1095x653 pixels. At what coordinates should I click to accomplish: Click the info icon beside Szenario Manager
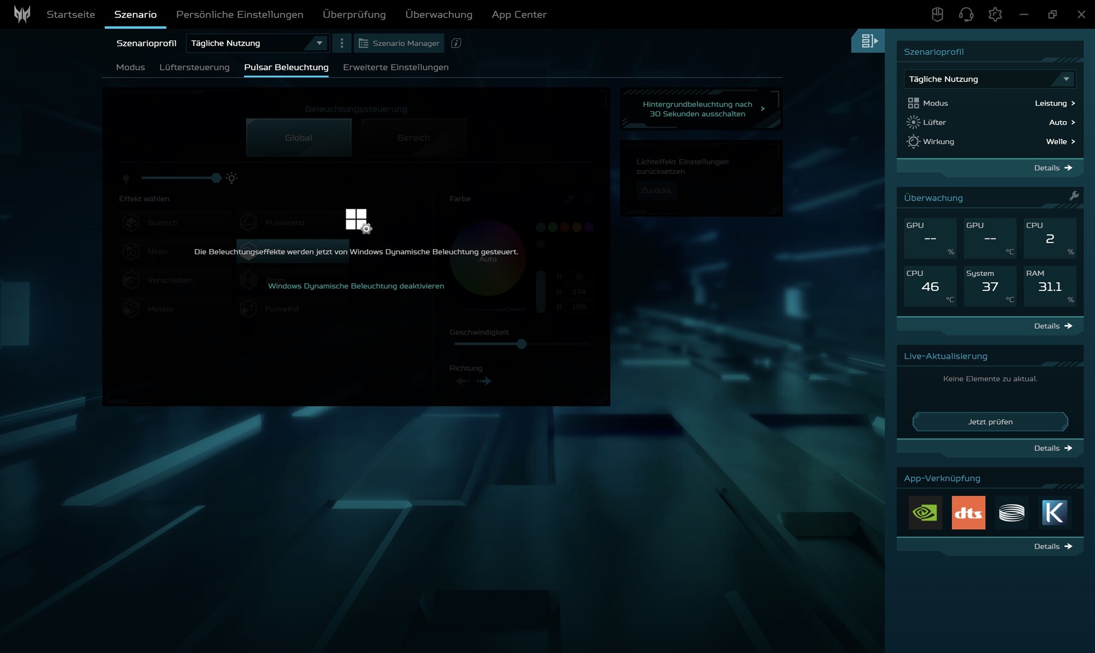456,43
